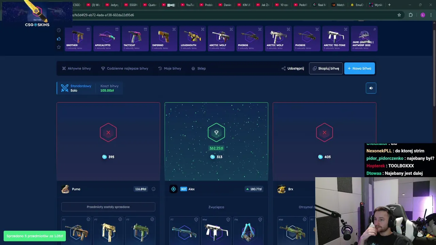The width and height of the screenshot is (436, 245).
Task: Open the emoji reaction icon next to Puma
Action: point(153,189)
